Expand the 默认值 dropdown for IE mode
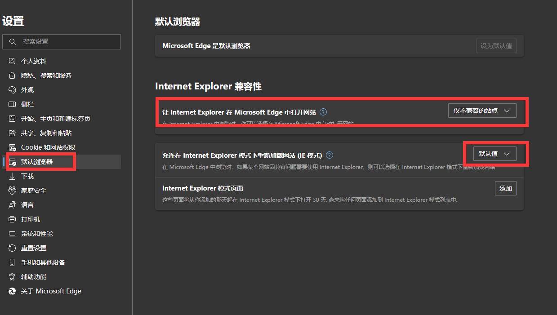This screenshot has width=557, height=315. tap(495, 154)
